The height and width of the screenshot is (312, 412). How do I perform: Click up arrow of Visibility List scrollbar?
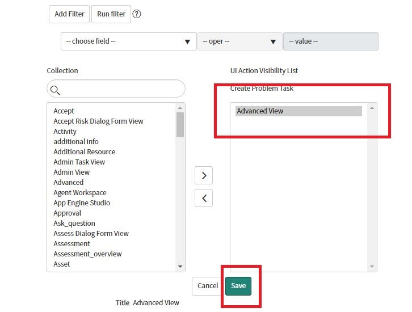click(x=372, y=108)
